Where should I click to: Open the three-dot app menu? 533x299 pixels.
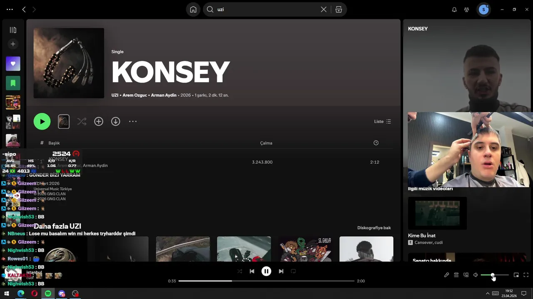[10, 10]
